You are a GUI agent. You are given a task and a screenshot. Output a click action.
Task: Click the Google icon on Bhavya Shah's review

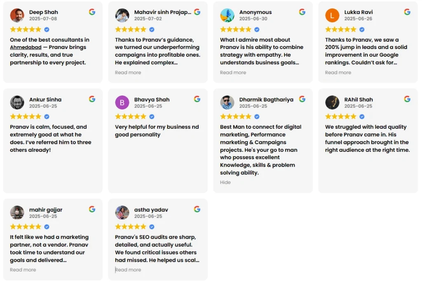click(x=197, y=99)
